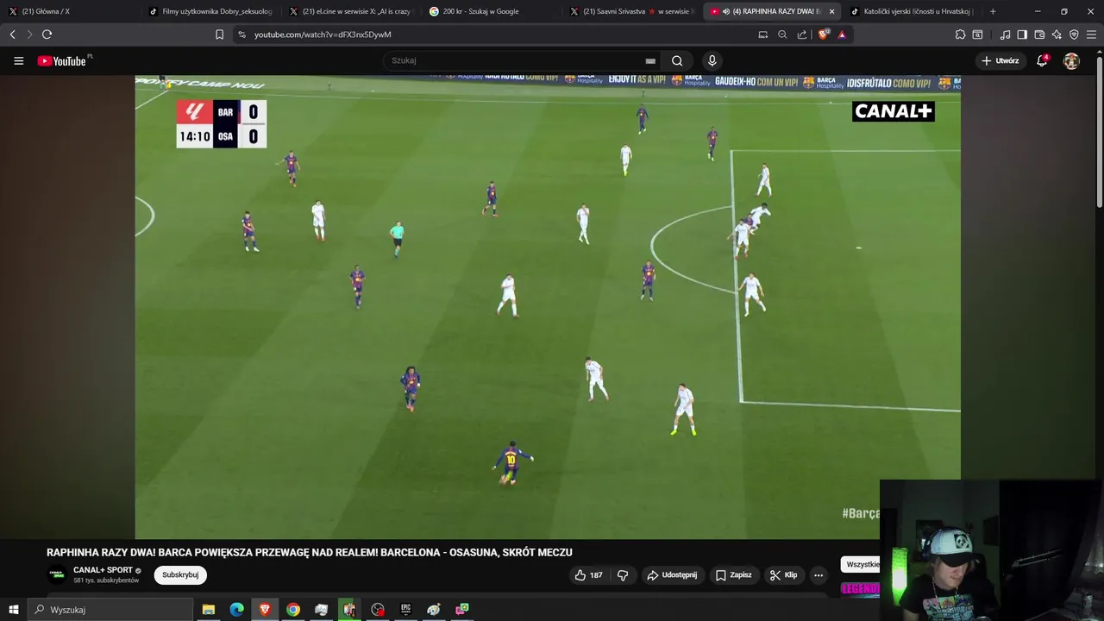This screenshot has width=1104, height=621.
Task: Open more actions three-dot menu
Action: [819, 575]
